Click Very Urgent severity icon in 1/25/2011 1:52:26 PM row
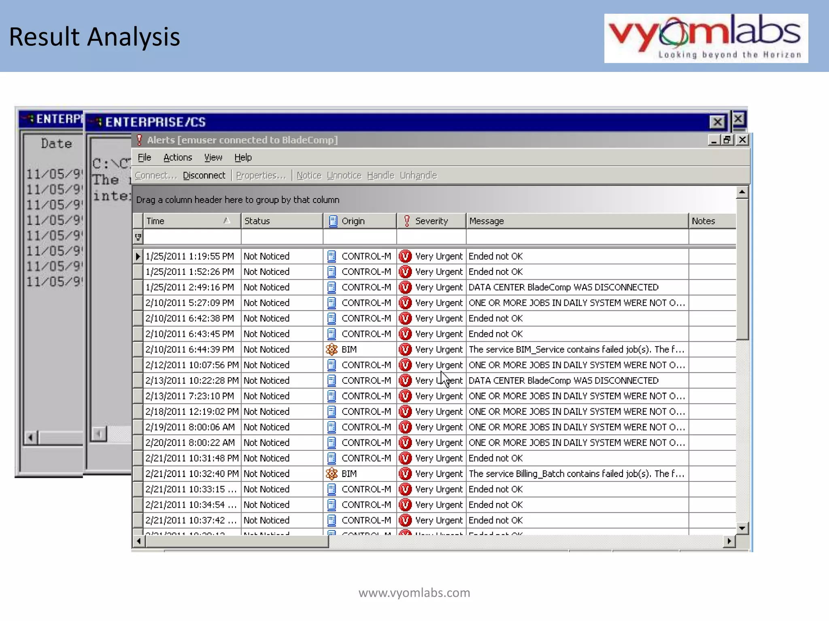 405,272
